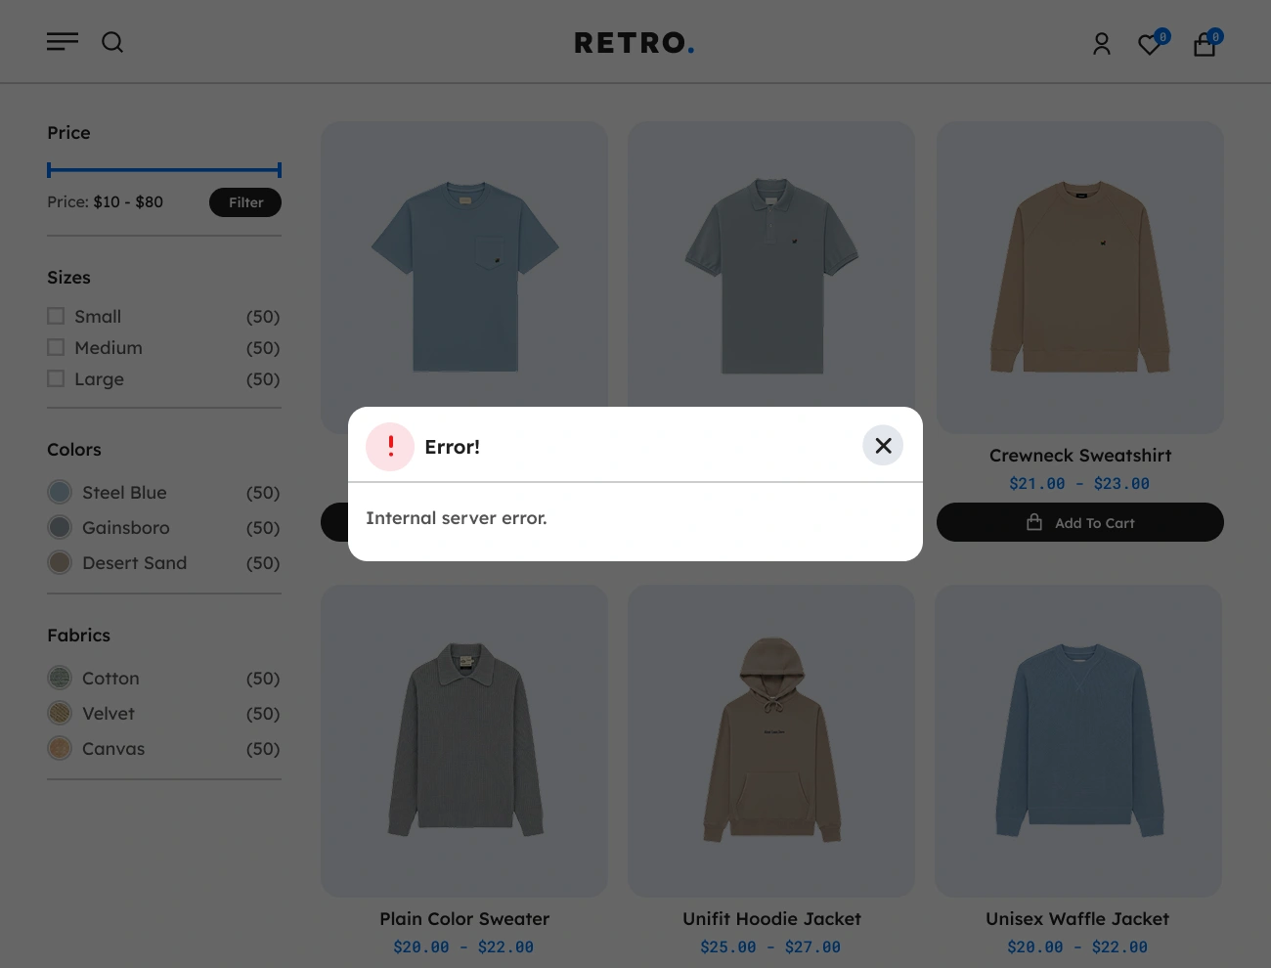The image size is (1271, 968).
Task: Open the user account icon
Action: [1102, 44]
